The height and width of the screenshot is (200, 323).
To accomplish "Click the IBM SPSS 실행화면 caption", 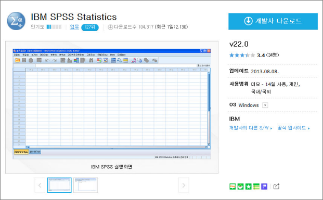I will 112,167.
